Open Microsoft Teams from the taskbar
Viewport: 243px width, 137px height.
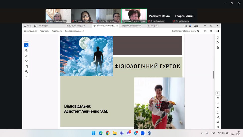[x=122, y=133]
